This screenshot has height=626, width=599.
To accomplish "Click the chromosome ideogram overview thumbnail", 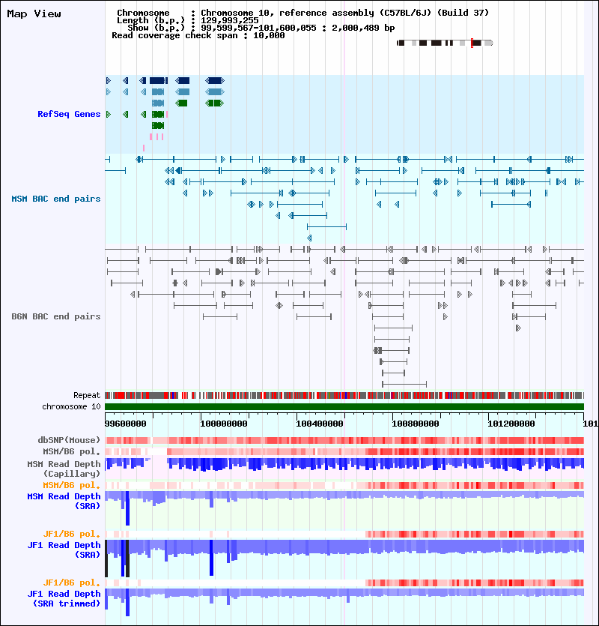I will tap(445, 43).
